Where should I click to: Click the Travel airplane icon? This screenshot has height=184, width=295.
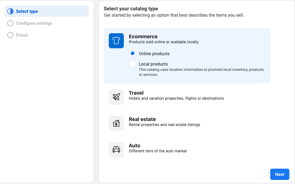click(x=116, y=97)
